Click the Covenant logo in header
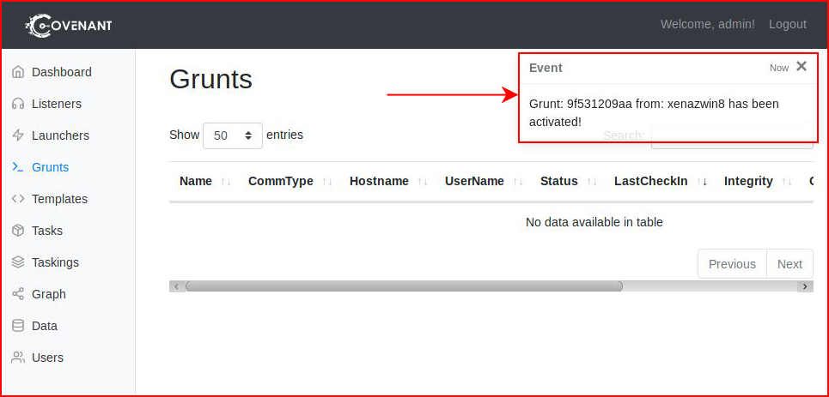Screen dimensions: 829x397 coord(69,26)
